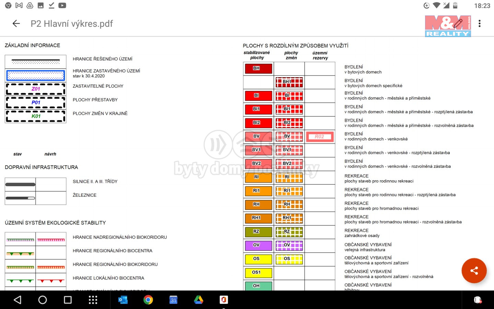
Task: Tap the dark red BH swatch
Action: [x=258, y=68]
